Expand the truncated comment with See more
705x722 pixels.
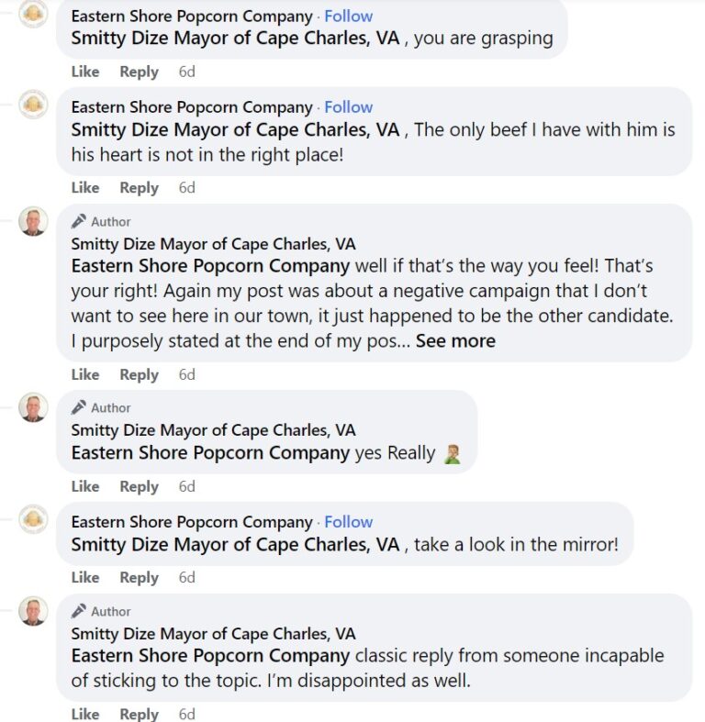coord(455,341)
